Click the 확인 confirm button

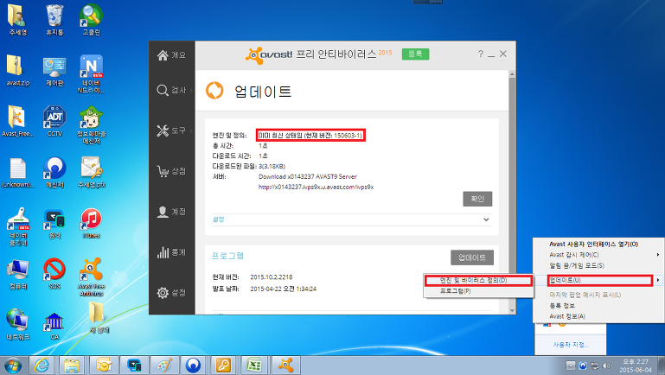477,199
